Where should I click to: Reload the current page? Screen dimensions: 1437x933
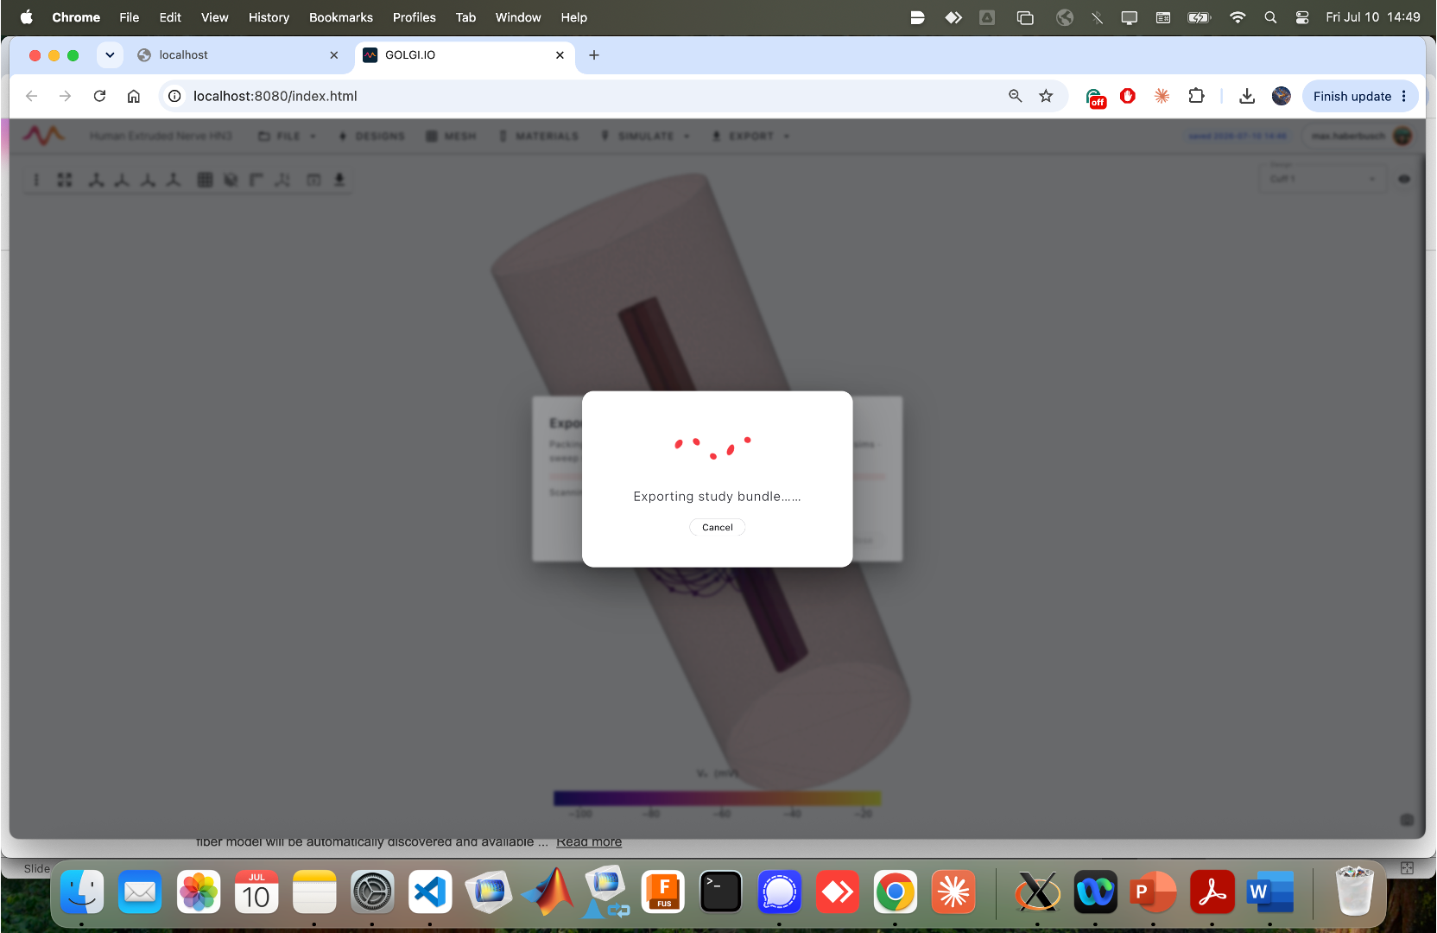[100, 96]
